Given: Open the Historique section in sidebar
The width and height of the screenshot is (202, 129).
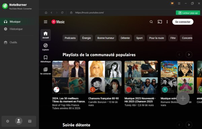Looking at the screenshot, I should [x=20, y=29].
